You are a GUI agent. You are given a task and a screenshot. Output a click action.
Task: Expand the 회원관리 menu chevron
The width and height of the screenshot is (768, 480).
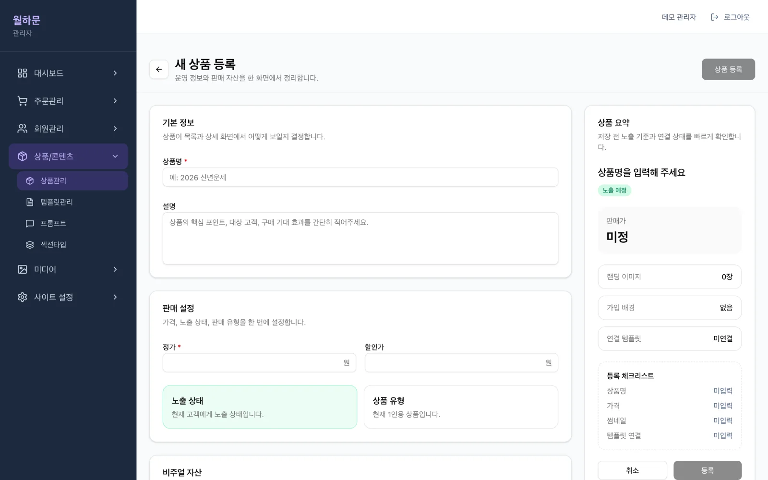point(115,129)
